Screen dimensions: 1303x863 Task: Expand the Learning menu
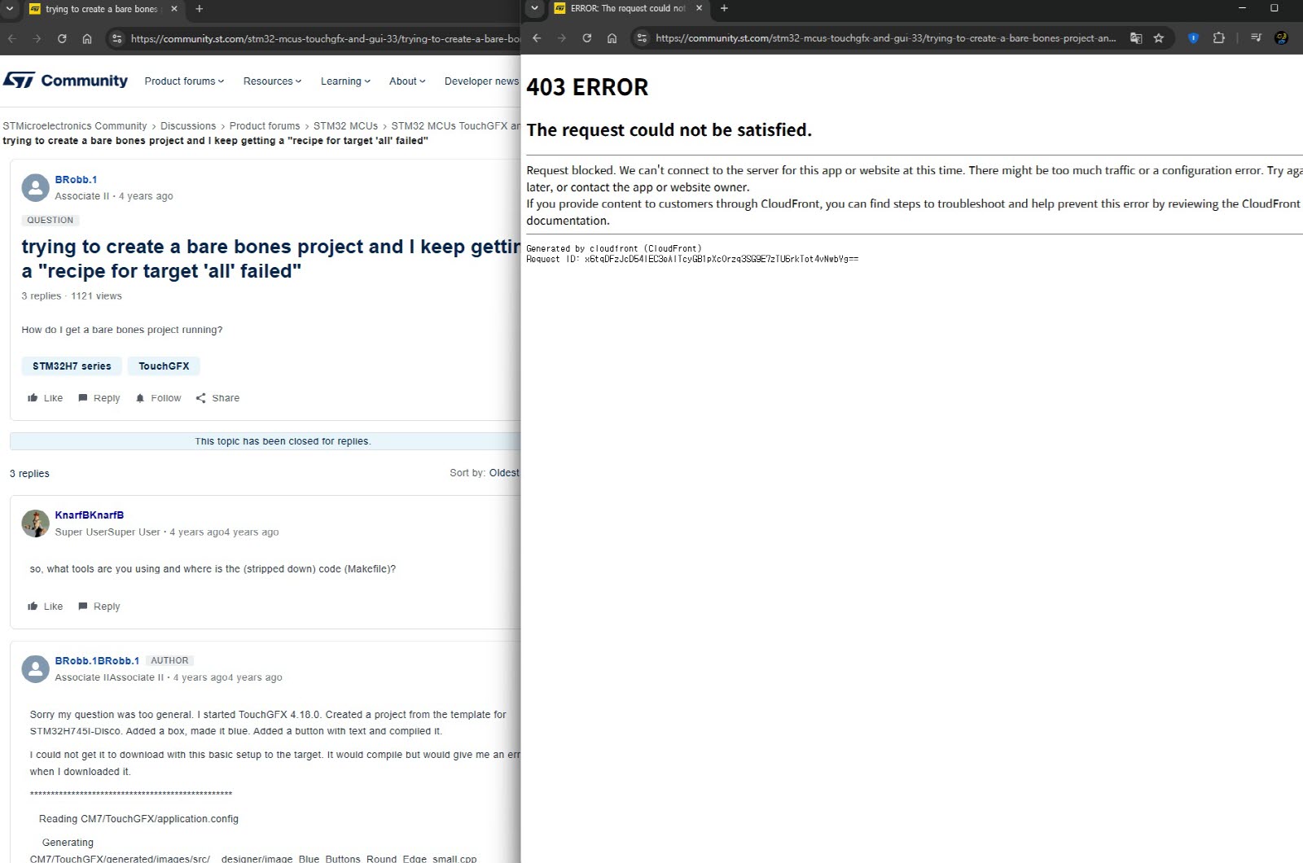click(345, 81)
